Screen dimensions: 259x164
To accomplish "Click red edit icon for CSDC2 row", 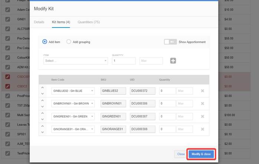I will coord(7,86).
